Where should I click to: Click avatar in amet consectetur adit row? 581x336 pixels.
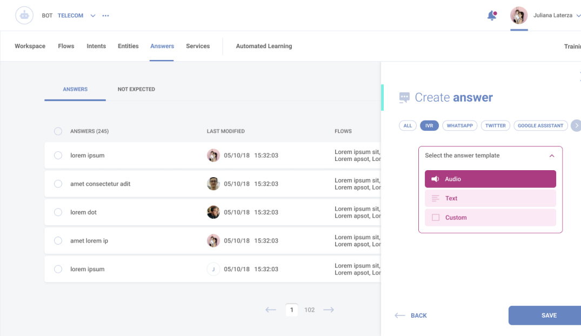(213, 184)
